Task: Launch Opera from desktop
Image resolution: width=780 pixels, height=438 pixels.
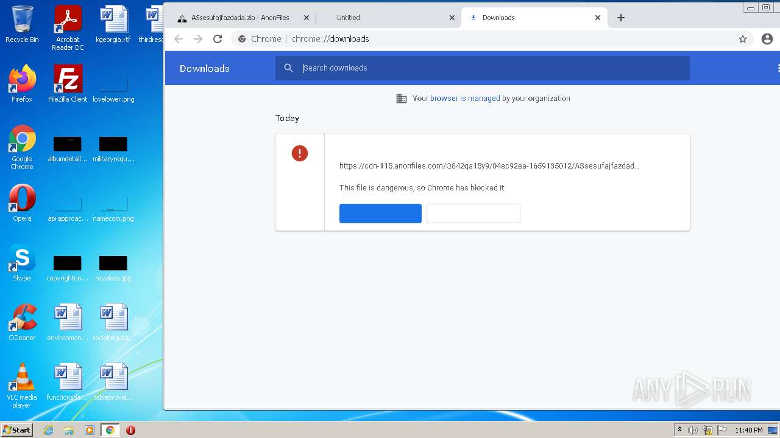Action: 22,203
